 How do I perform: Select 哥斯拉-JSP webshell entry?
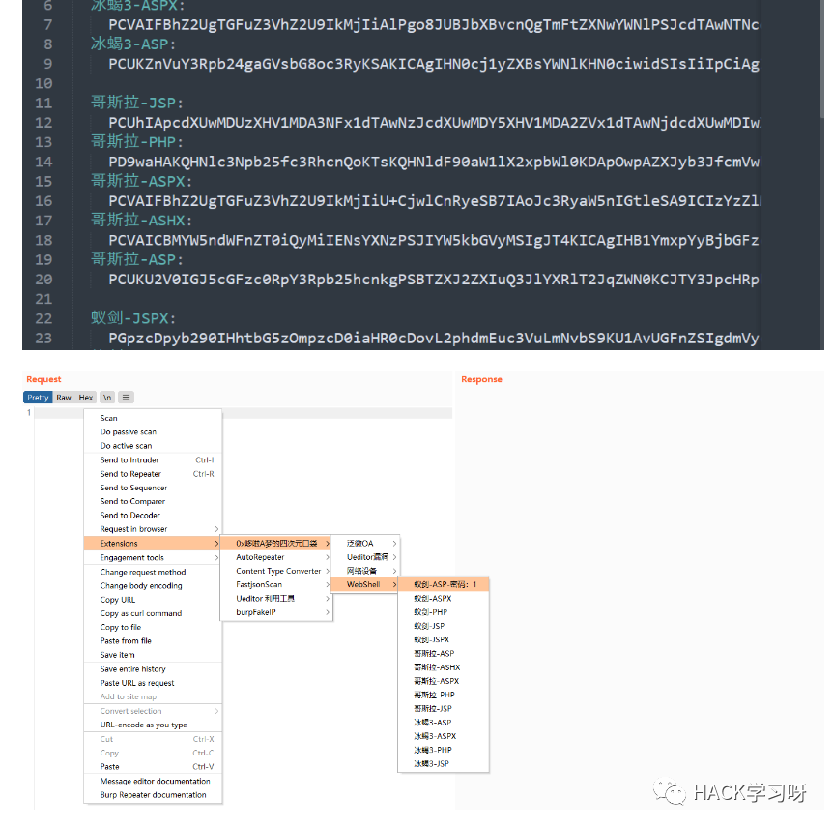click(x=444, y=709)
